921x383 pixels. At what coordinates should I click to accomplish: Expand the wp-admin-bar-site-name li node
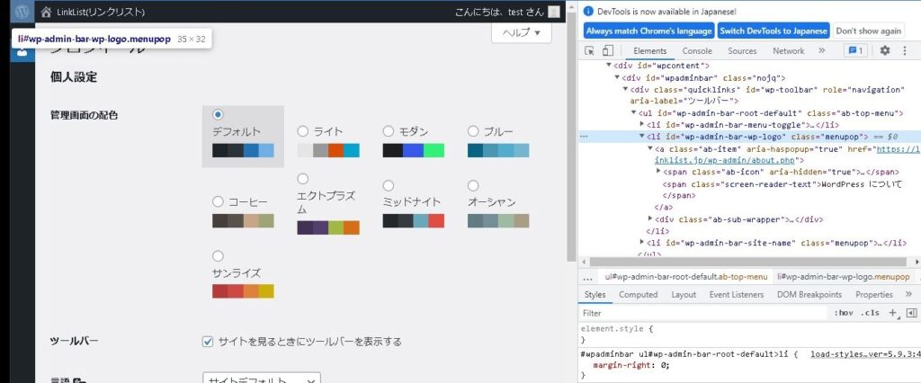[x=642, y=243]
